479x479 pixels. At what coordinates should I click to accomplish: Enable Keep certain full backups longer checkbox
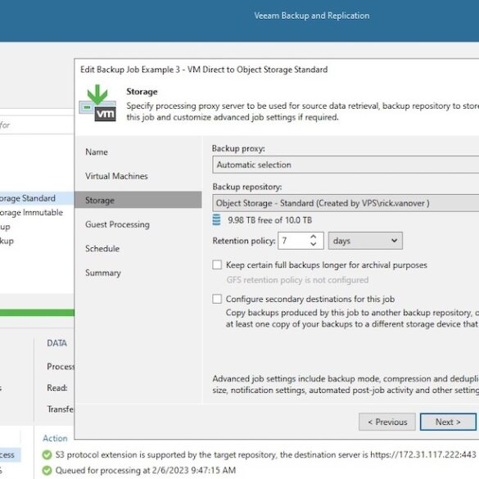coord(217,264)
